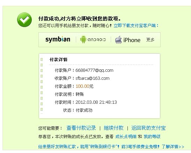Screen dimensions: 191x153
Task: Open 我的等级 level link
Action: click(x=152, y=137)
